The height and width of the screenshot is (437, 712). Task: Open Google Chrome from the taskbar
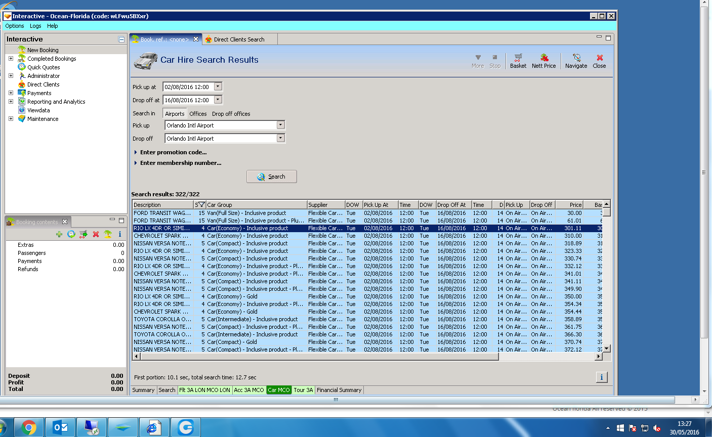point(29,427)
